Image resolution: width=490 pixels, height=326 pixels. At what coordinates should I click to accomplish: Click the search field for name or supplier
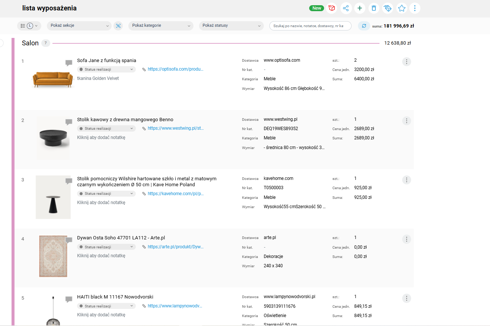(x=310, y=26)
